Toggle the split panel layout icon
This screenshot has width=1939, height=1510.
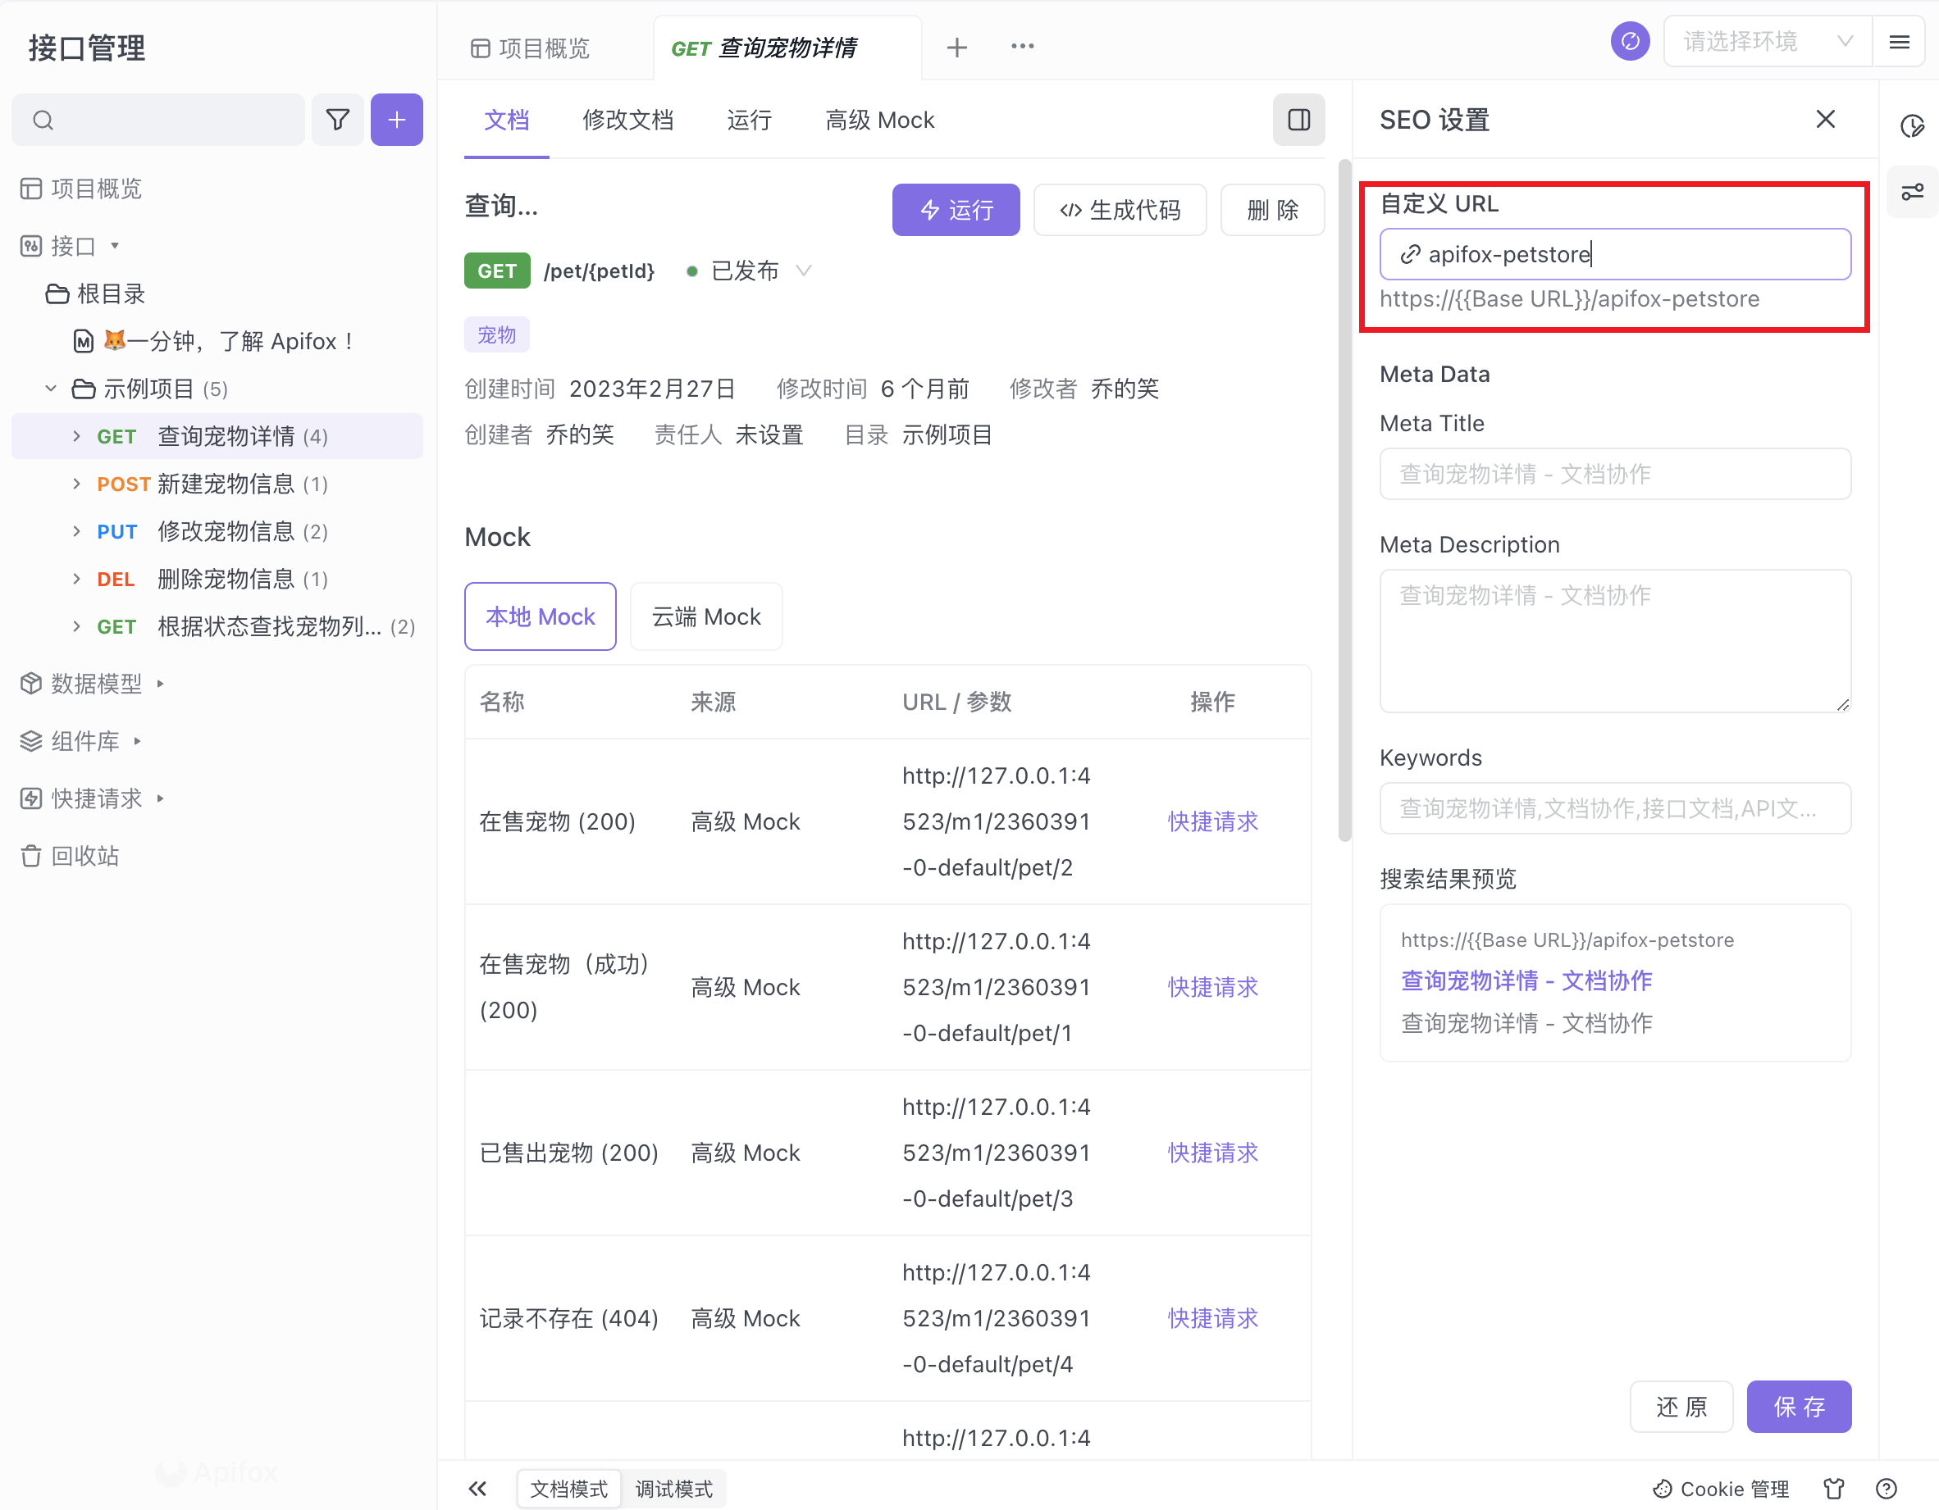coord(1298,120)
